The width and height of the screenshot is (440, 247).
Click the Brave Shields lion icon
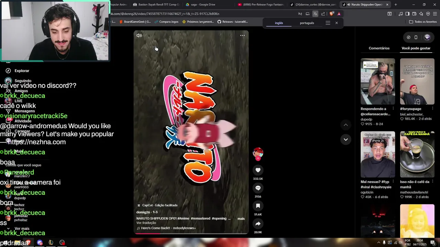tap(331, 14)
